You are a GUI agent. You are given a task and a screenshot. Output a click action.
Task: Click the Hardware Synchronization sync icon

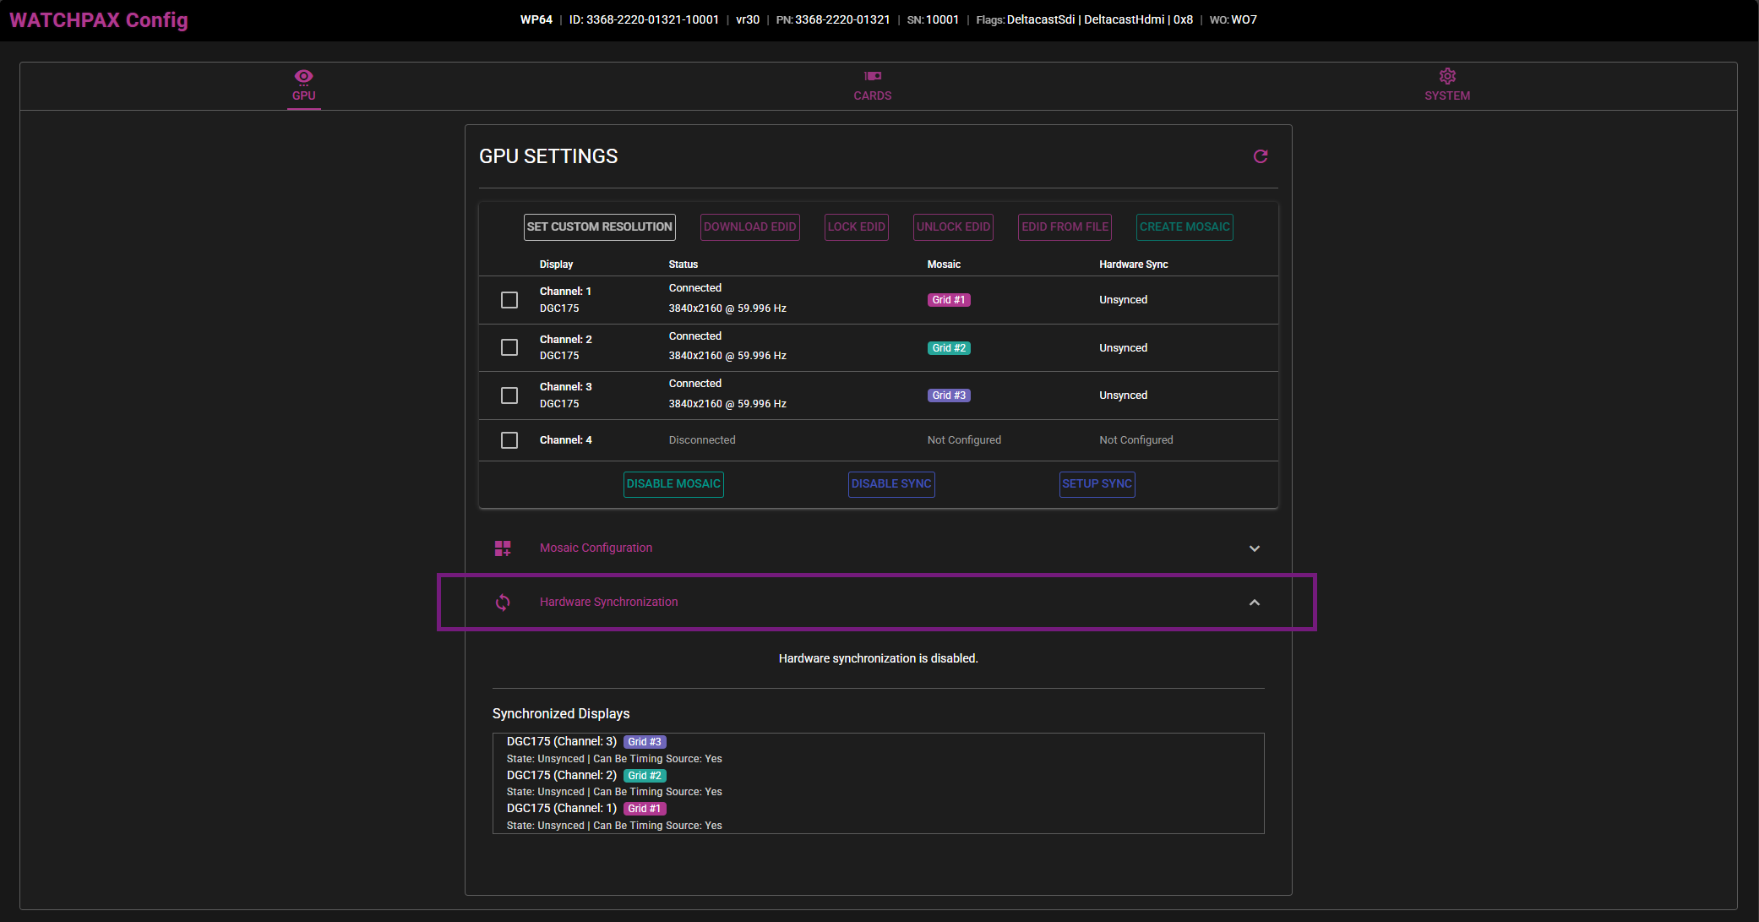click(x=503, y=602)
